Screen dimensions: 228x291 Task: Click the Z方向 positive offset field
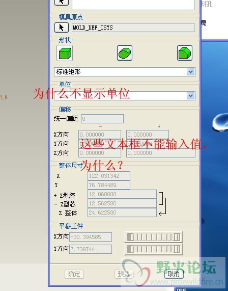(x=161, y=153)
